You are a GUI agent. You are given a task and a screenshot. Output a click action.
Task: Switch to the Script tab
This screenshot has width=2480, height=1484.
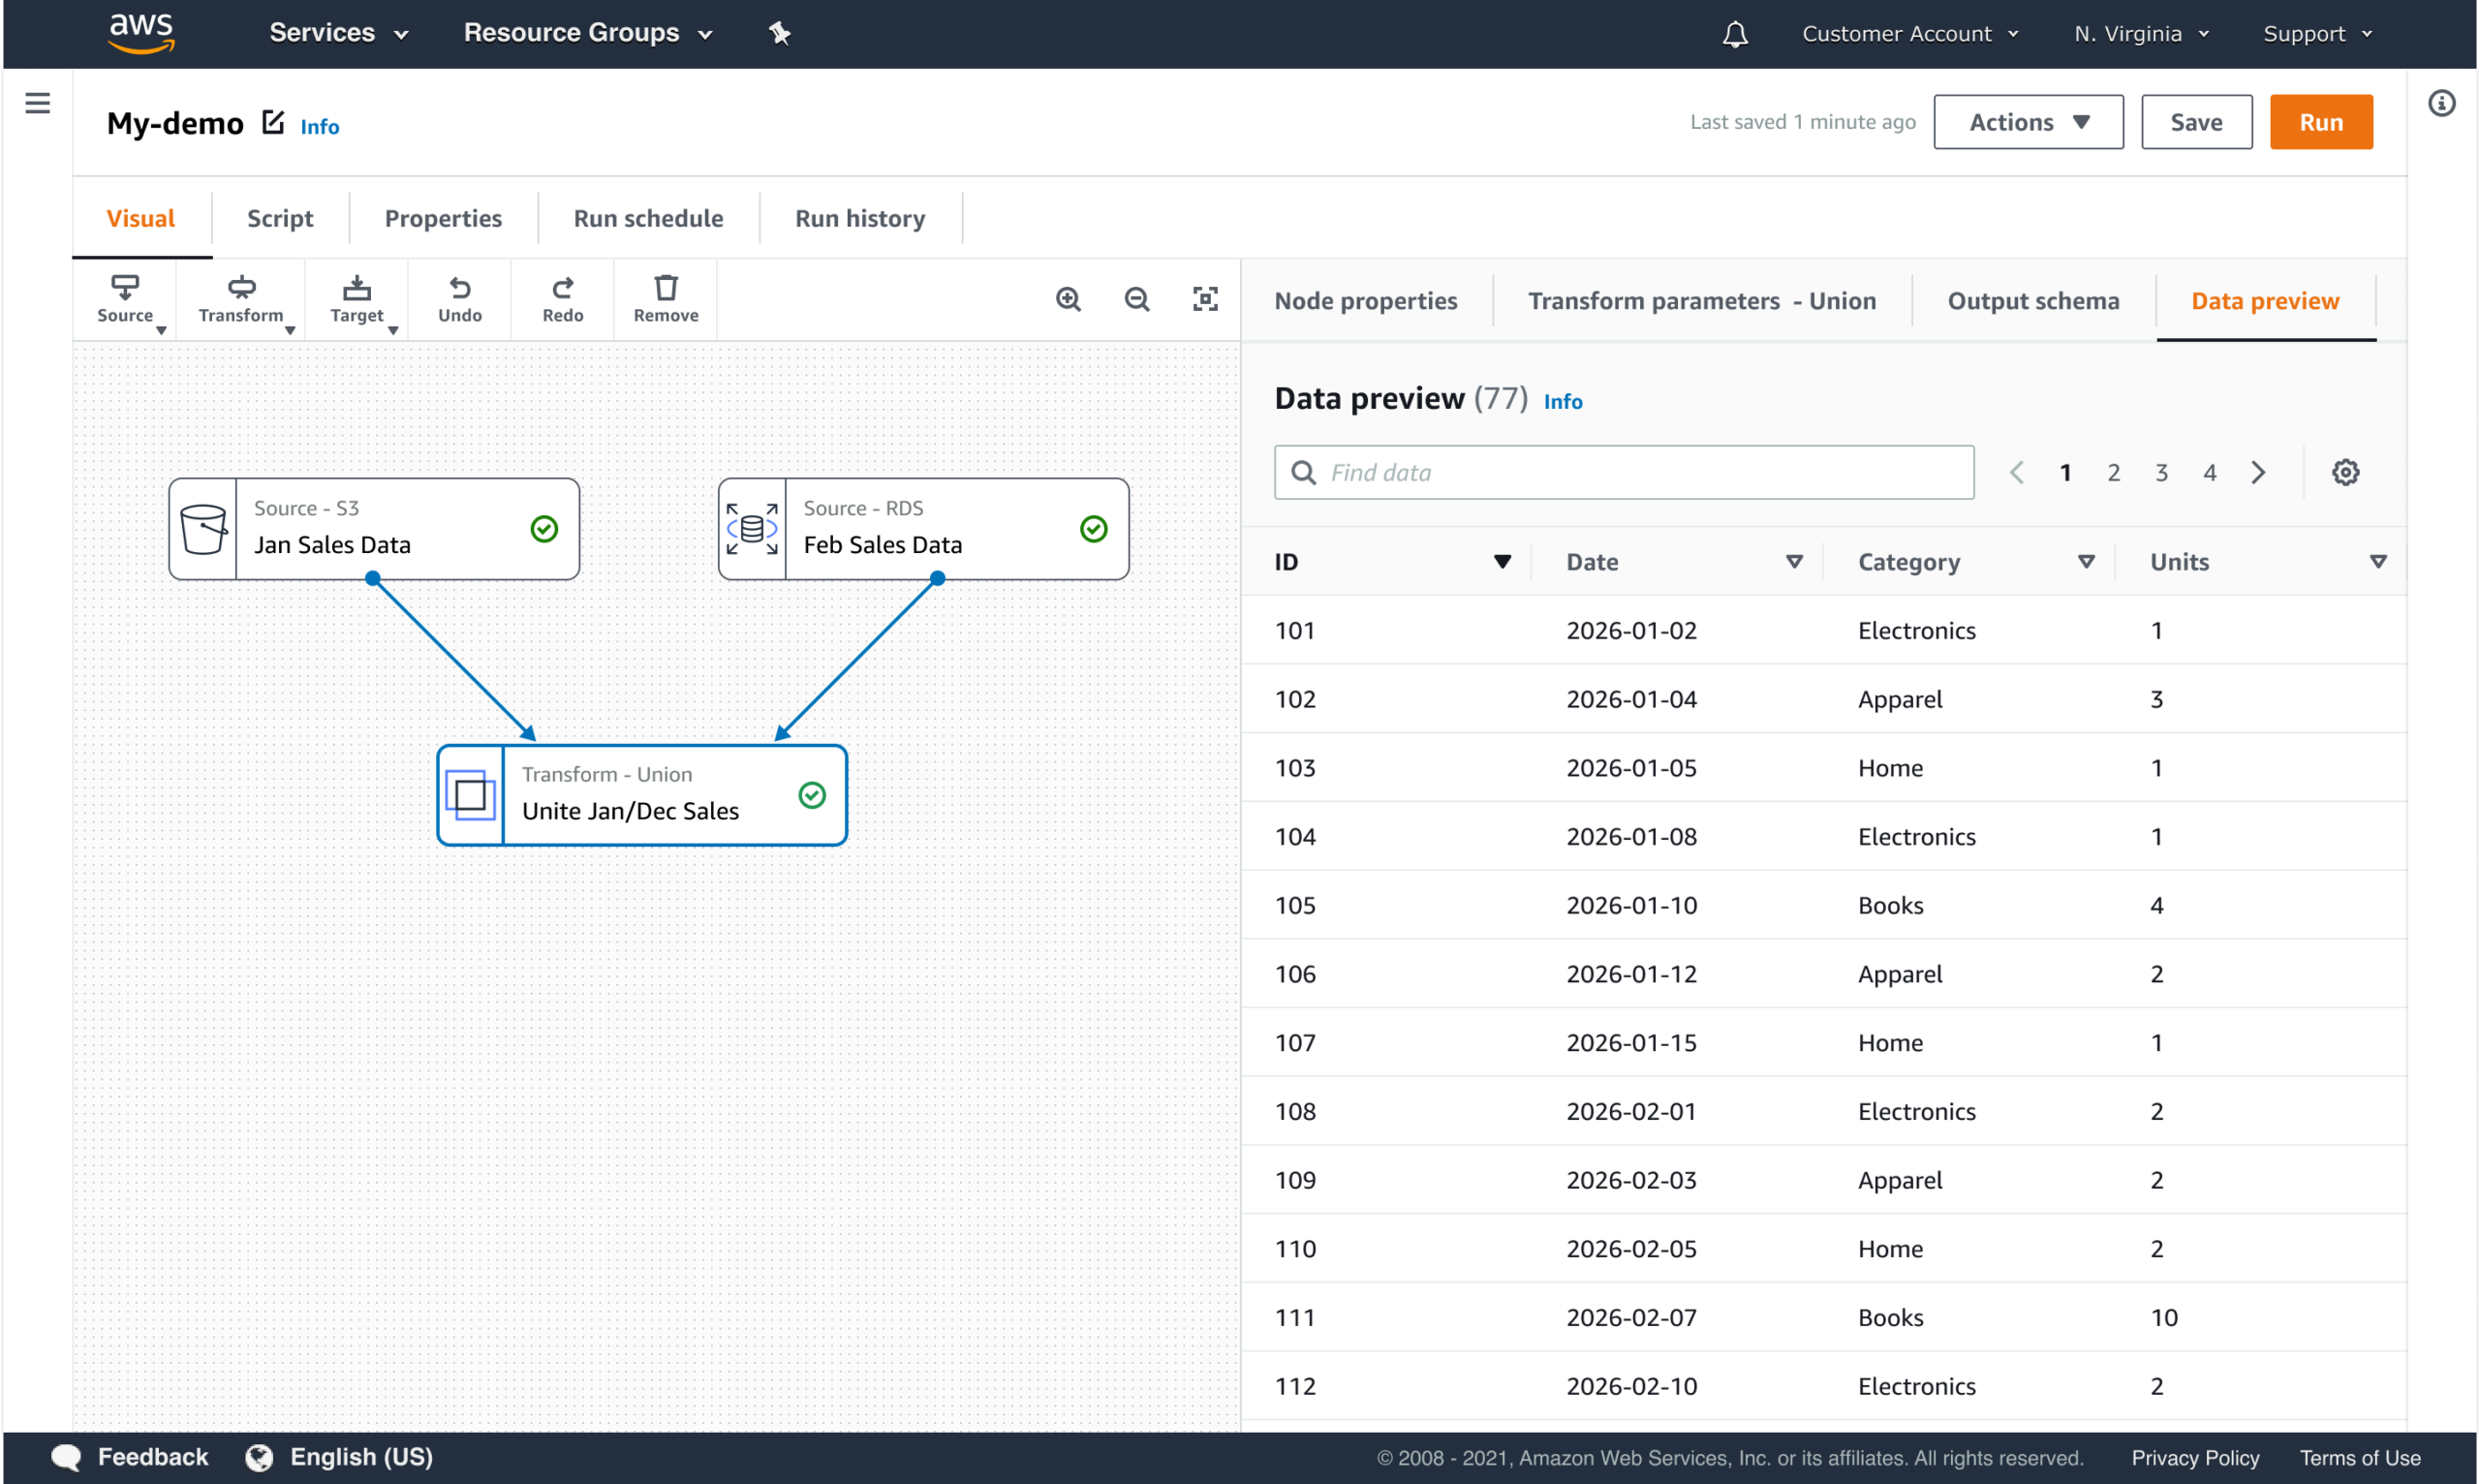[280, 218]
